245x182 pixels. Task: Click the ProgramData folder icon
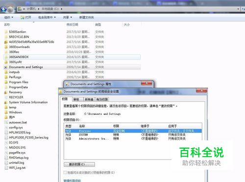[x=6, y=87]
